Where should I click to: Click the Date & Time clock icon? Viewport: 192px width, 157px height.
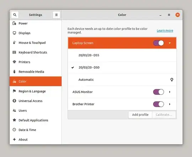coord(15,130)
